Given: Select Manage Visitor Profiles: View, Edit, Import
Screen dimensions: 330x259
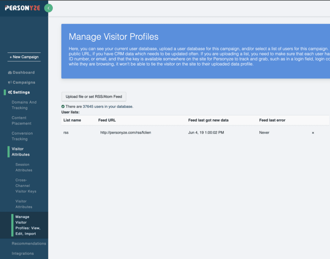Looking at the screenshot, I should tap(27, 225).
